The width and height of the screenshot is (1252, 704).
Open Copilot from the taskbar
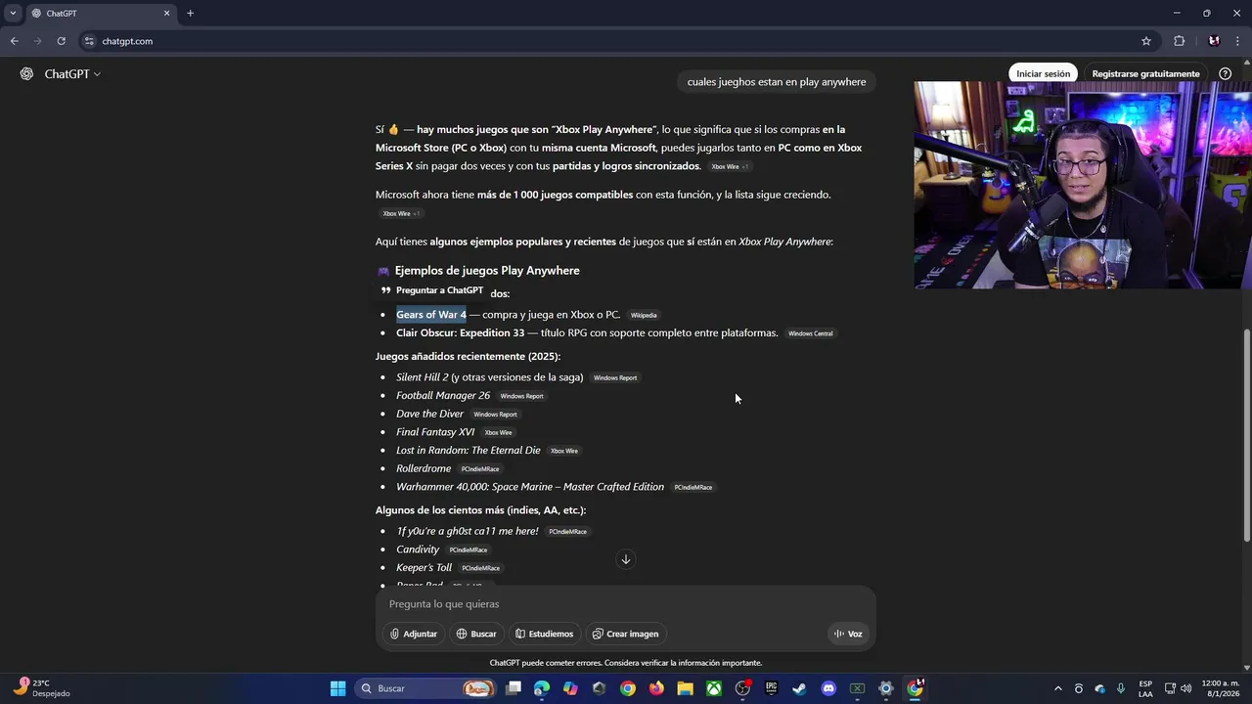coord(570,688)
